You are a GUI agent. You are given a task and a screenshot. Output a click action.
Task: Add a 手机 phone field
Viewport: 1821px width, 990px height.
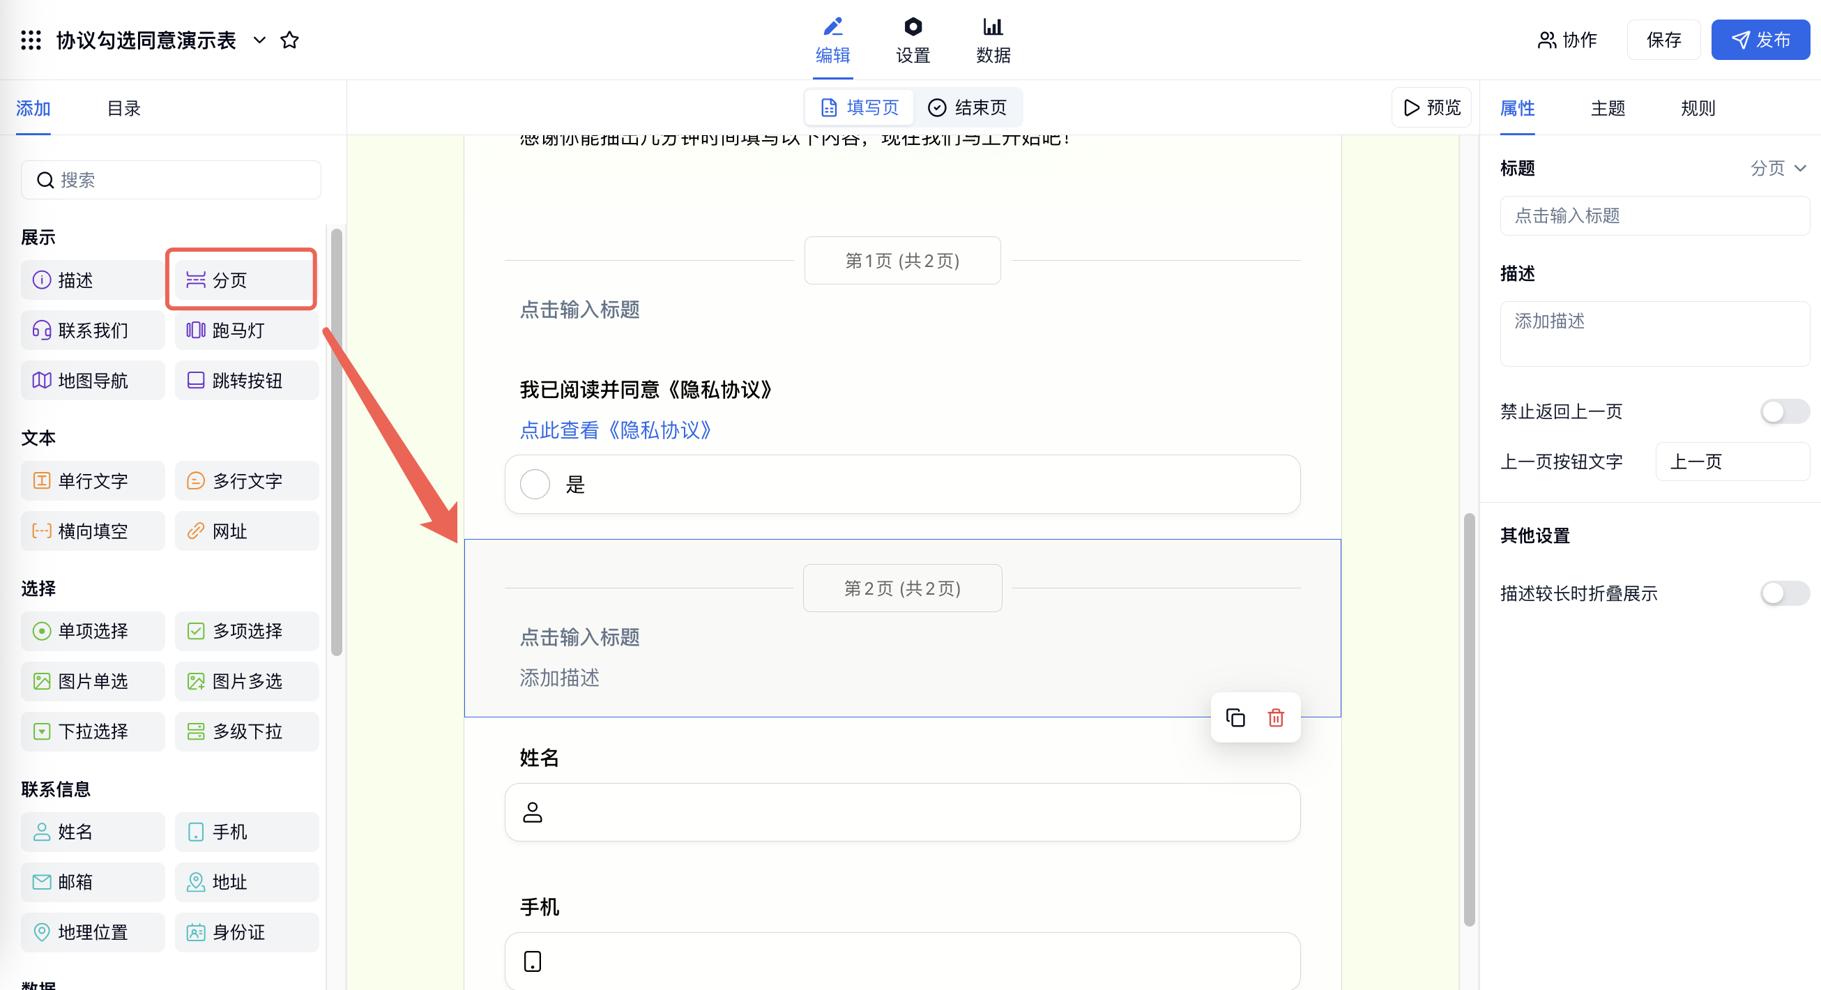247,832
